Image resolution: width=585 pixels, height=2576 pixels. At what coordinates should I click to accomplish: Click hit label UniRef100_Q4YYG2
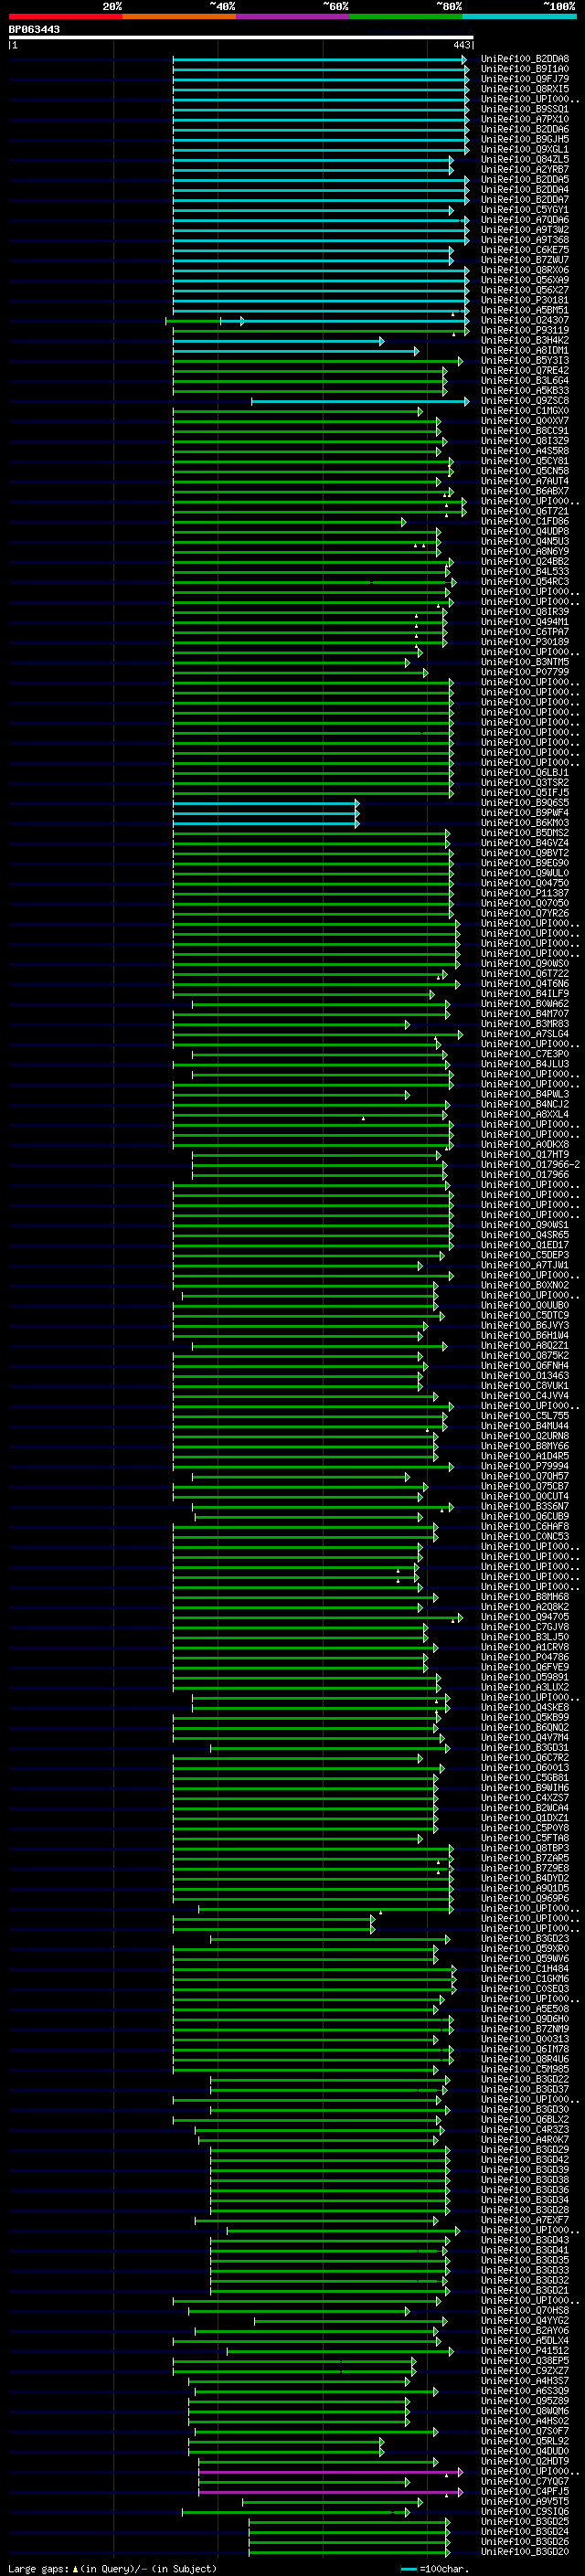525,2320
